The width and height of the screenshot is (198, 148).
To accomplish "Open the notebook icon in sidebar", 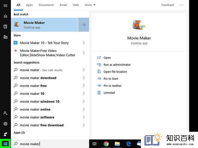I will pyautogui.click(x=5, y=27).
